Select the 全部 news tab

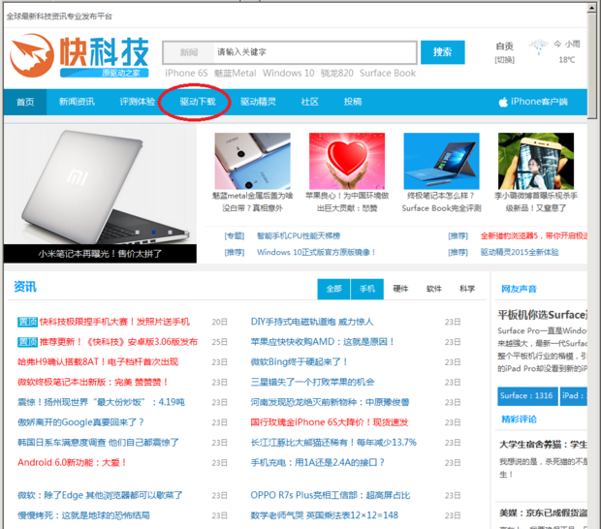click(x=333, y=289)
